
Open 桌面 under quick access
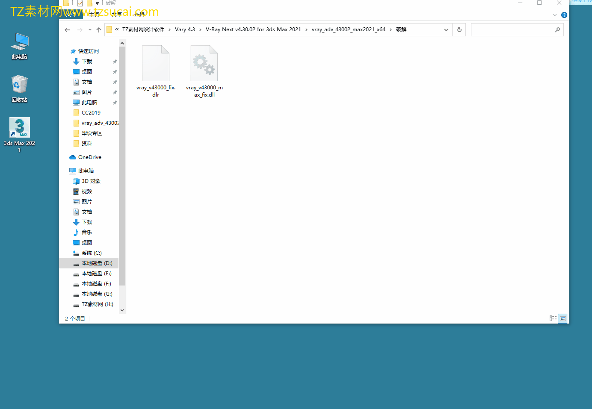point(83,72)
